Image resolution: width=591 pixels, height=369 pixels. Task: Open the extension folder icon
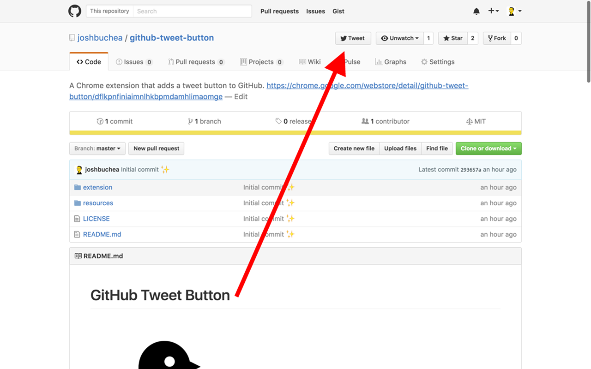[x=77, y=187]
